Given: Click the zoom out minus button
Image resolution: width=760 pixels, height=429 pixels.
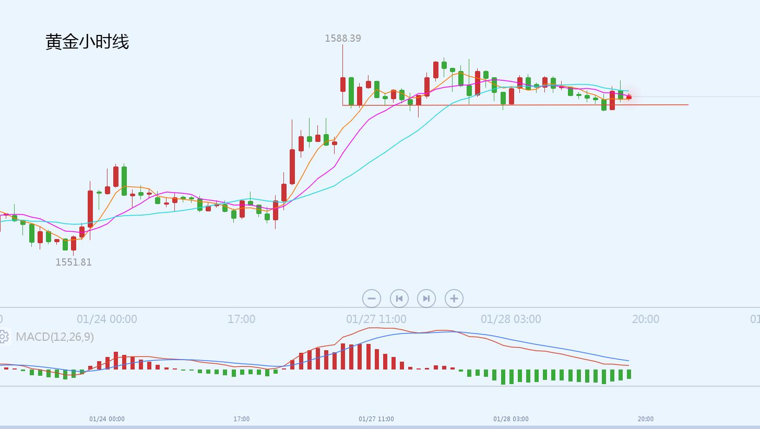Looking at the screenshot, I should click(x=371, y=299).
